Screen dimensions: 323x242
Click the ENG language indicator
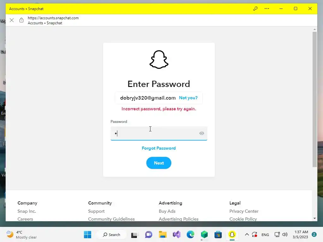click(x=265, y=235)
